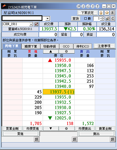The height and width of the screenshot is (150, 117).
Task: Decrease lot quantity with spinner down arrow
Action: point(102,19)
